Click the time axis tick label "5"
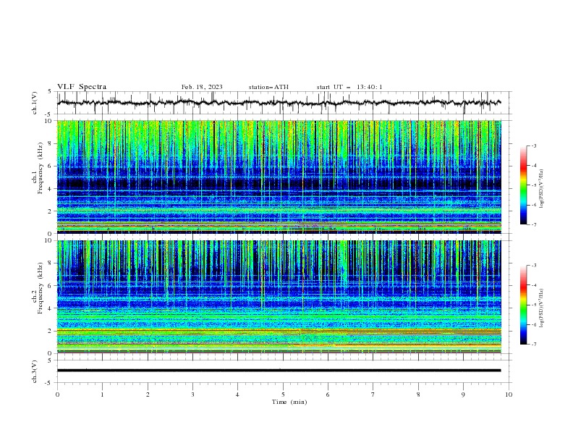 click(x=283, y=395)
